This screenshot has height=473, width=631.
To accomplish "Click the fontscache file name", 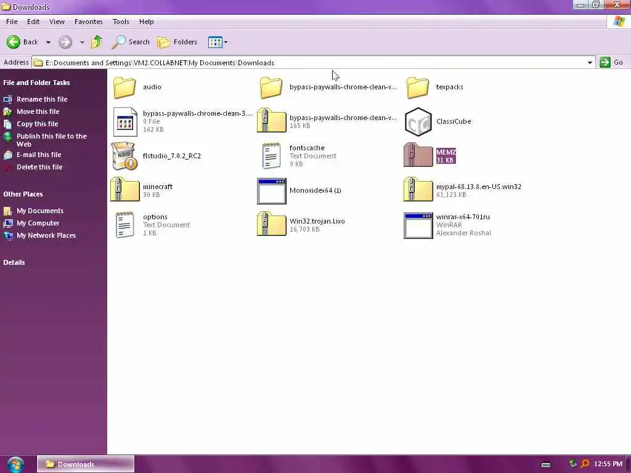I will tap(307, 148).
